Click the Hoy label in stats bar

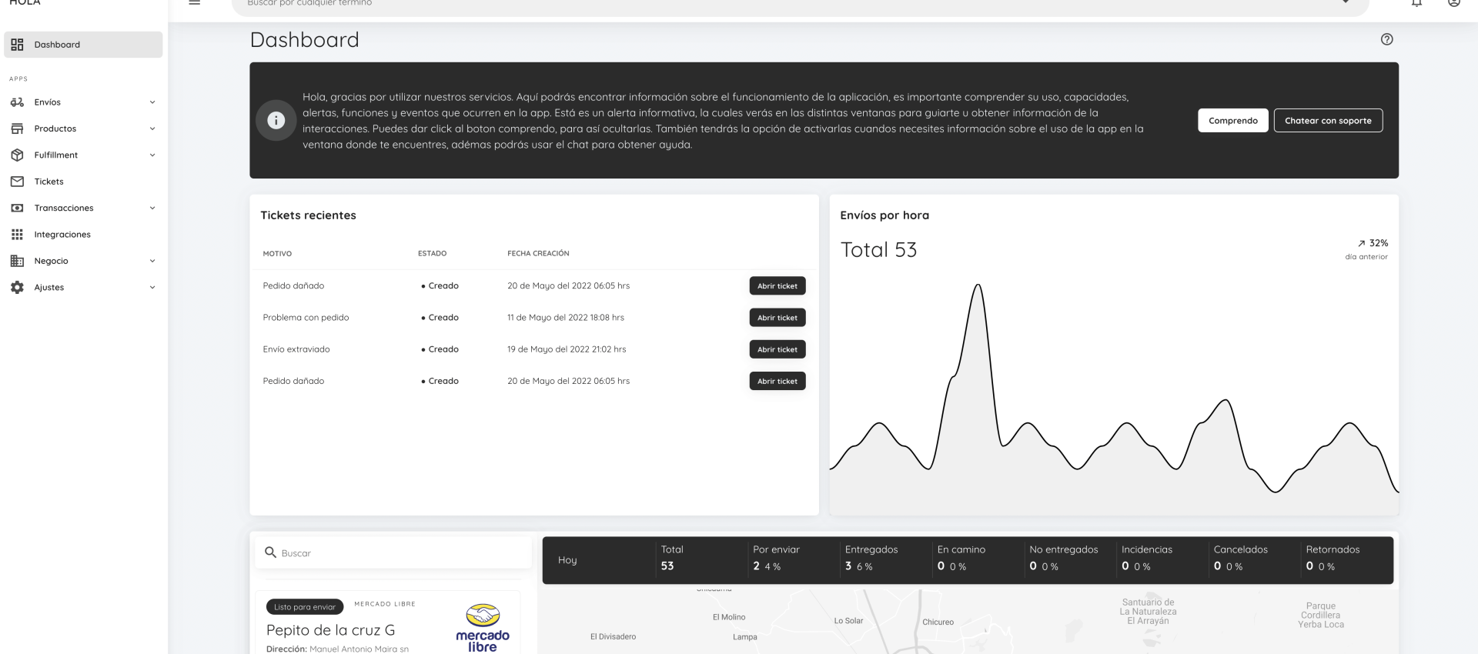click(x=567, y=560)
